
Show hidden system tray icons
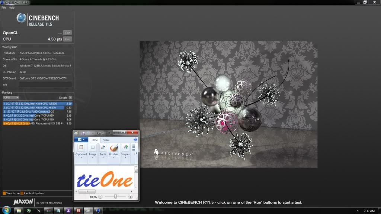click(x=358, y=211)
